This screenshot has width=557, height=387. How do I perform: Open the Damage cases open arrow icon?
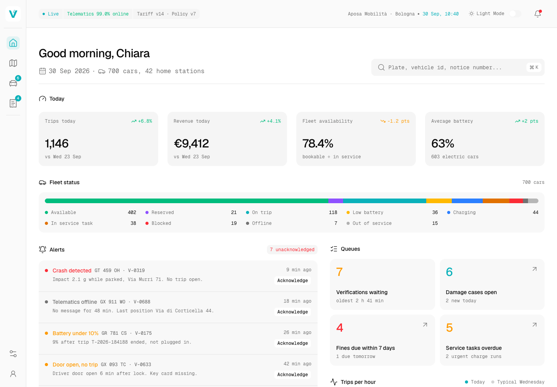pyautogui.click(x=535, y=269)
